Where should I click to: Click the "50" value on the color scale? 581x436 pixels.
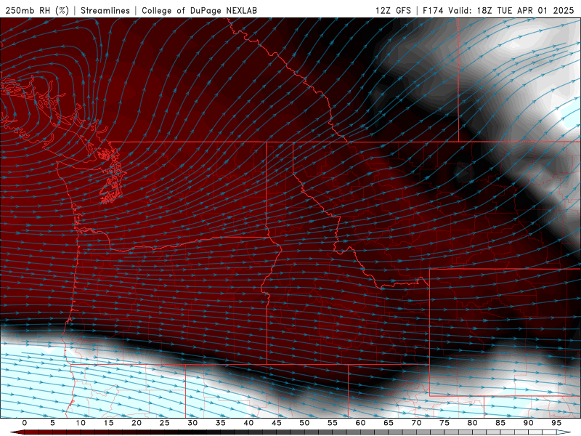[304, 423]
